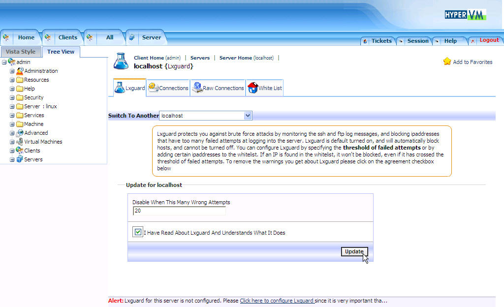Click the Wrong Attempts input field

pos(179,211)
